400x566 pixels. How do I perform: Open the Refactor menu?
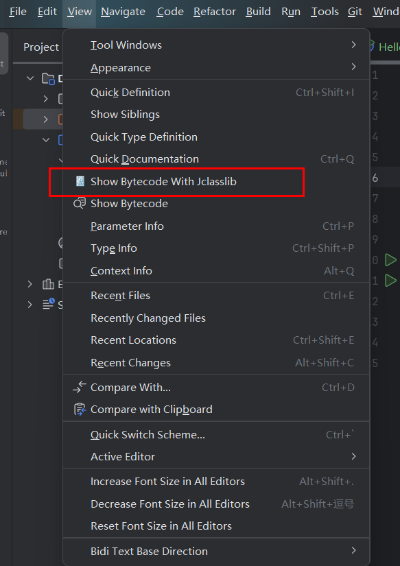coord(215,12)
